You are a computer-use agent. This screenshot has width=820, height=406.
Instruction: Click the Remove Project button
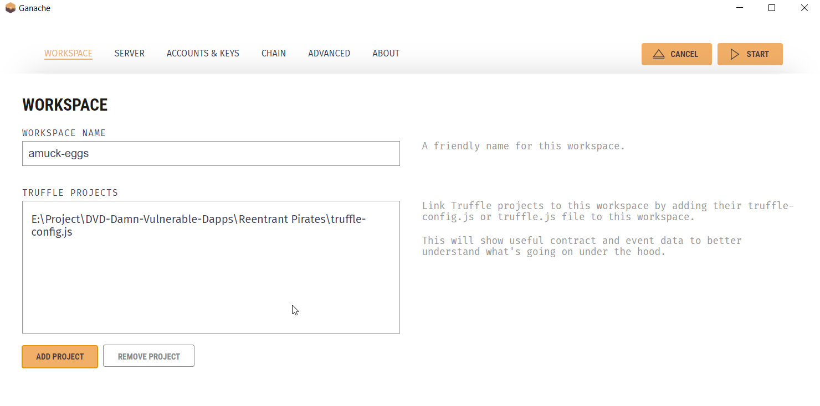(148, 357)
